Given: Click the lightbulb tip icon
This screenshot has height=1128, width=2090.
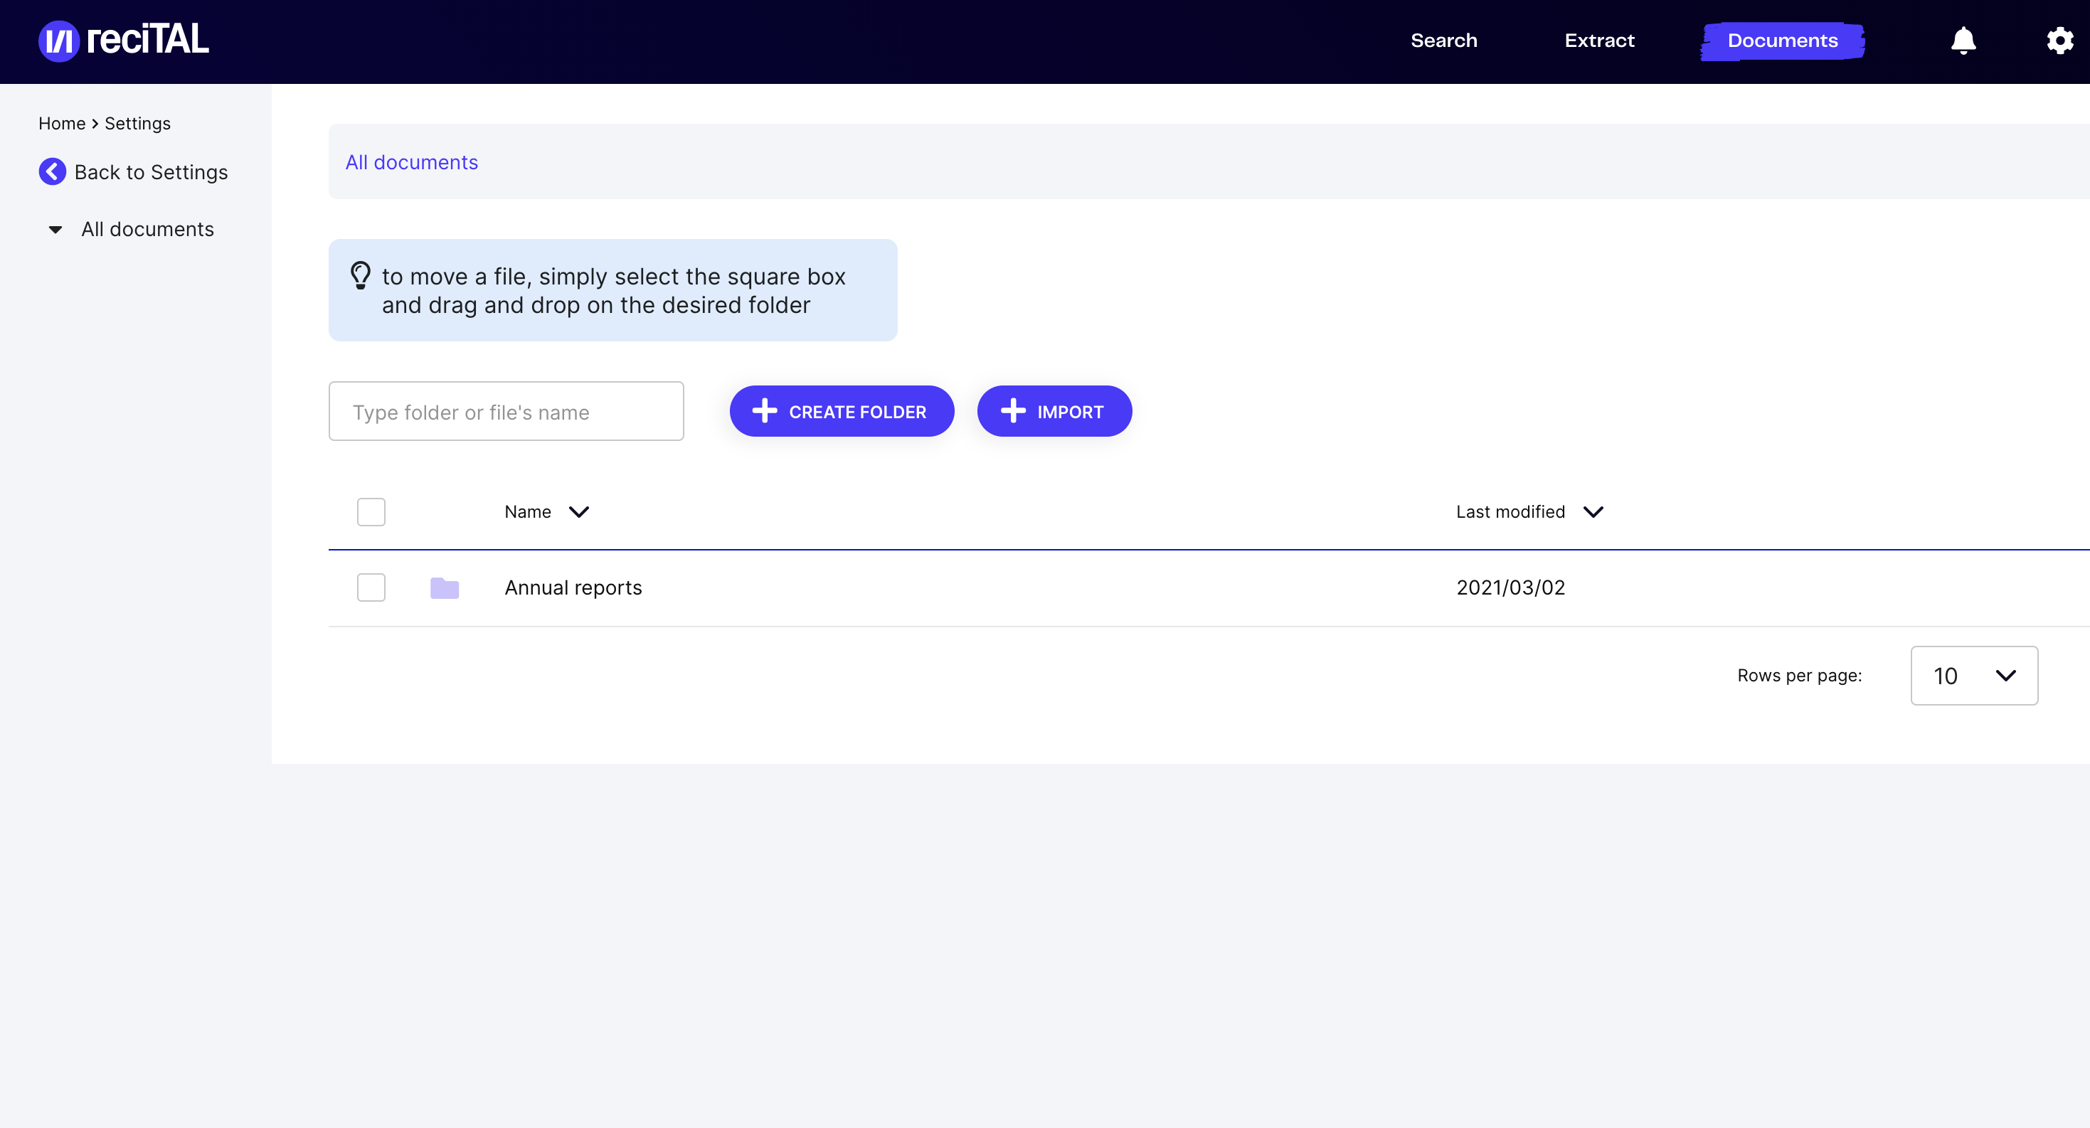Looking at the screenshot, I should (360, 276).
